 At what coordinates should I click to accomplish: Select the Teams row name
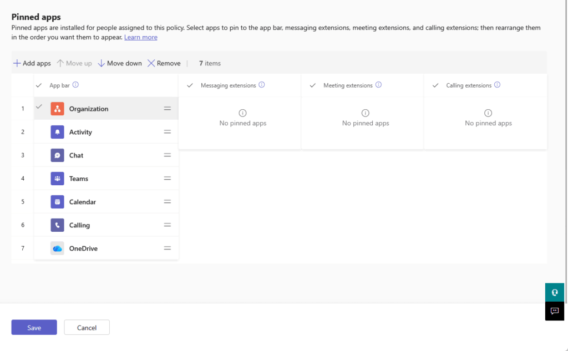coord(79,179)
